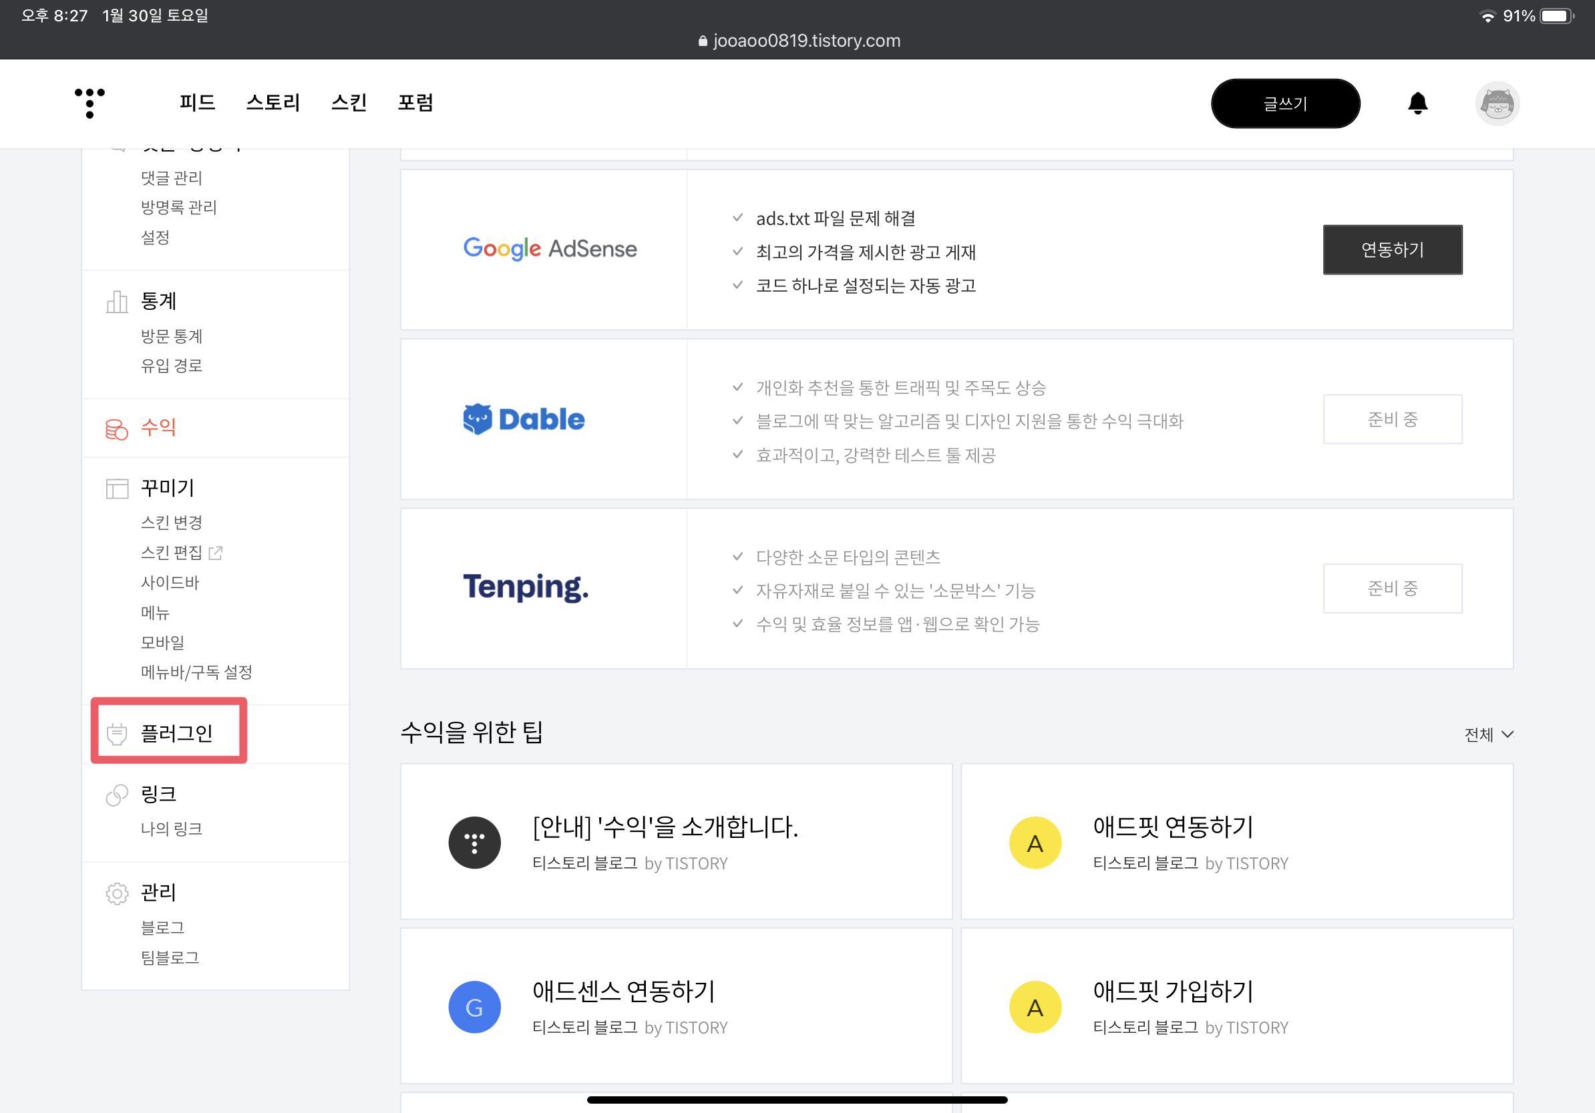Screen dimensions: 1595x1113
Task: Click '수익을 위한 팁' heading
Action: pyautogui.click(x=472, y=732)
